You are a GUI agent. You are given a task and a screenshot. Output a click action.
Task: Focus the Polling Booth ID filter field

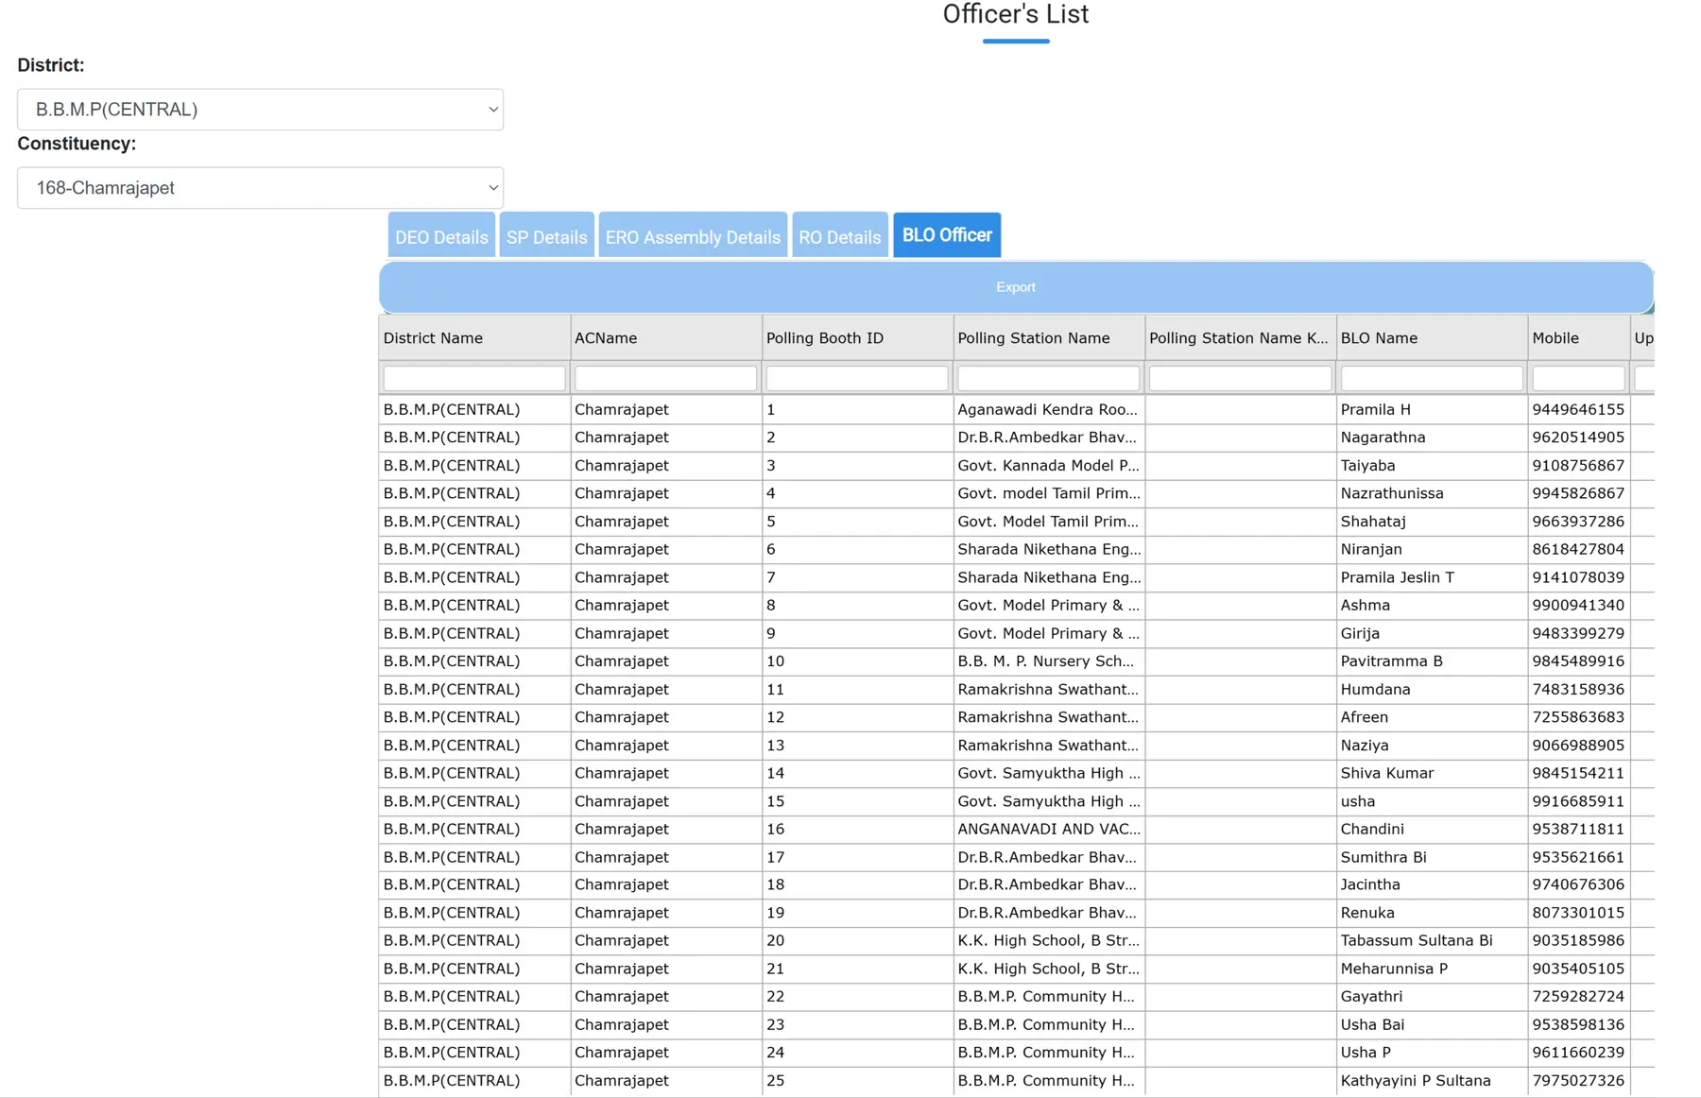coord(857,378)
